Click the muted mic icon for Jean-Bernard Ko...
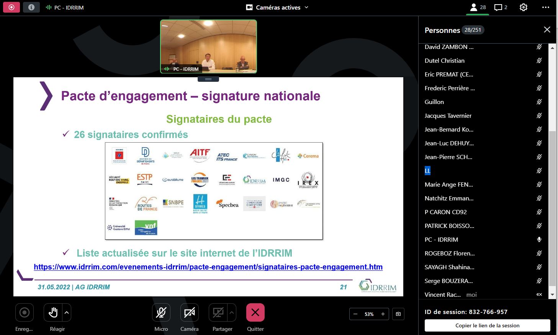Viewport: 558px width, 335px height. 539,129
